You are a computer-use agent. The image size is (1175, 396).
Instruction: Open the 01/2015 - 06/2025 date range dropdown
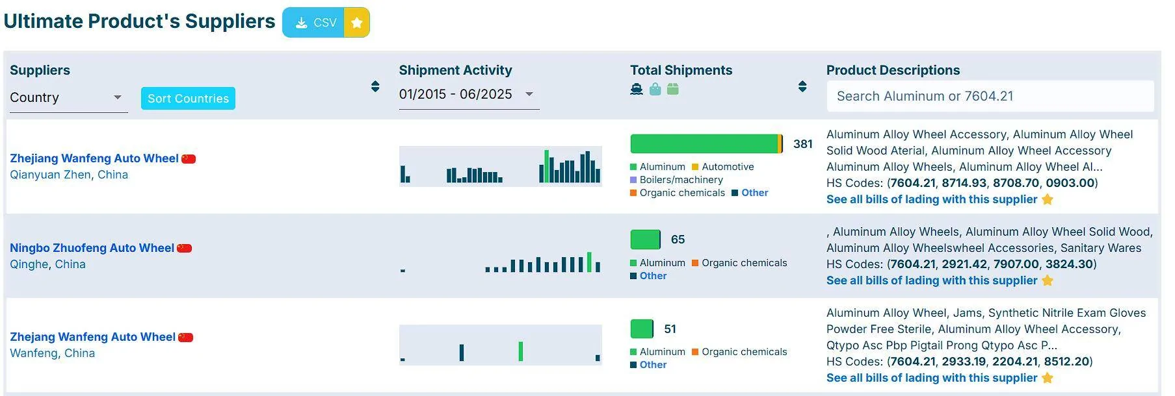(469, 94)
